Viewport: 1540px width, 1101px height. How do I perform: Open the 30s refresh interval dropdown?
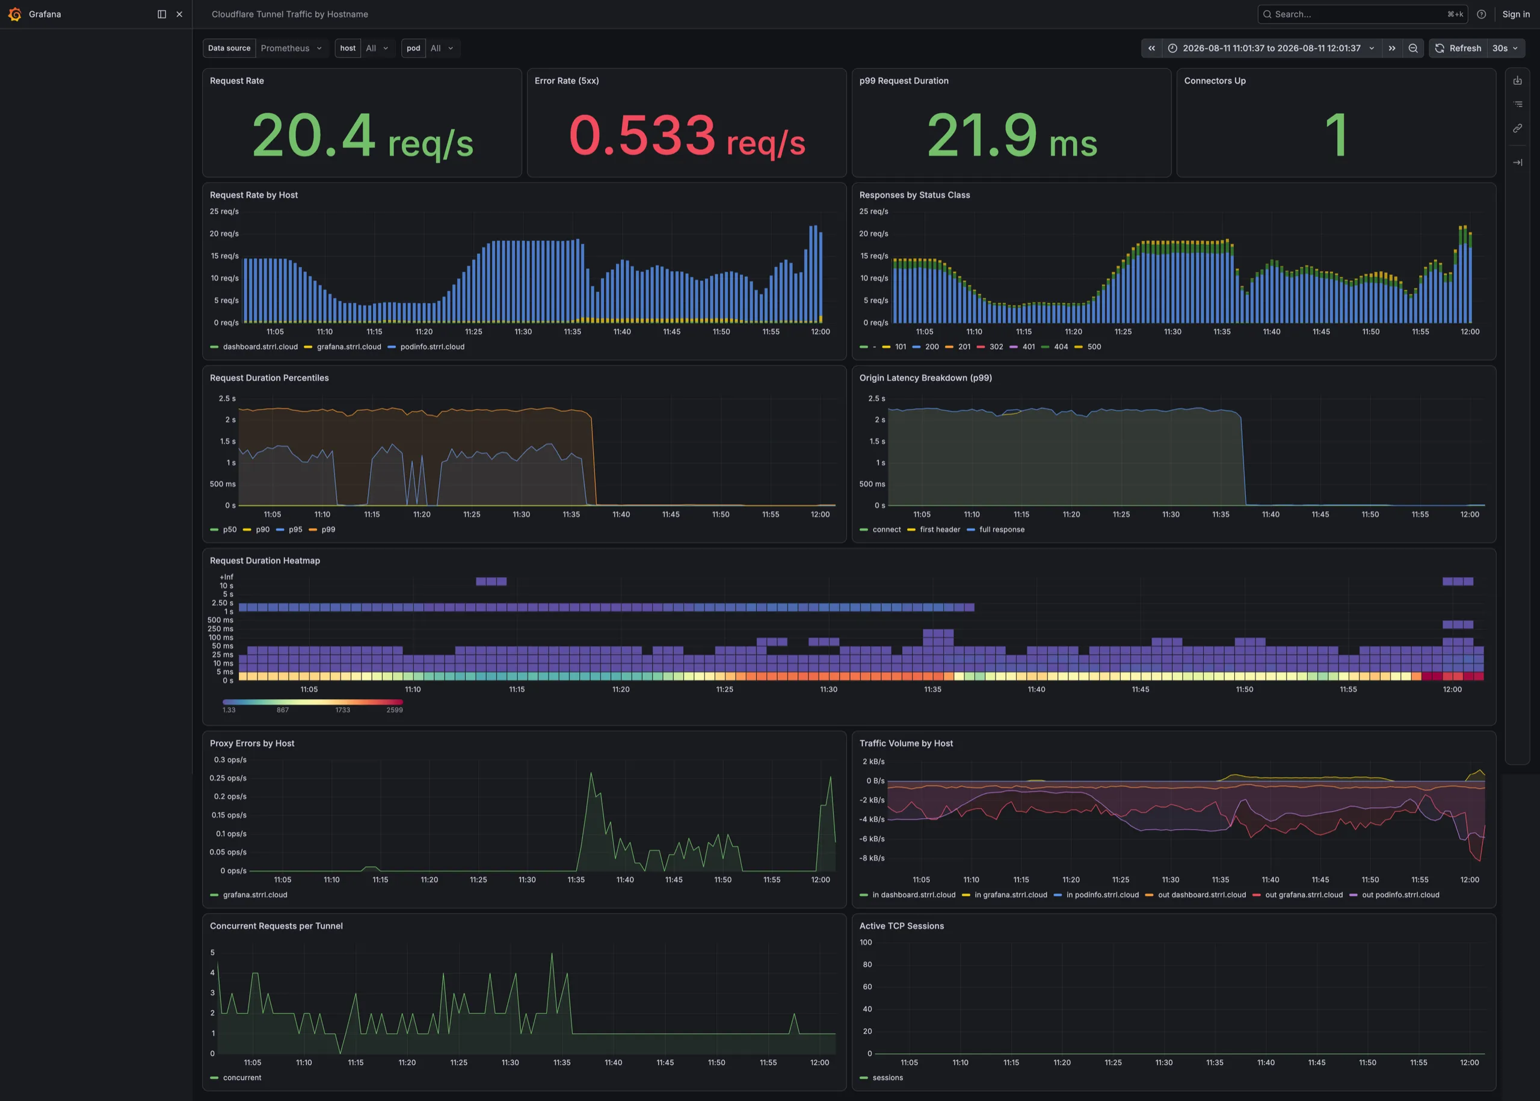pos(1505,48)
